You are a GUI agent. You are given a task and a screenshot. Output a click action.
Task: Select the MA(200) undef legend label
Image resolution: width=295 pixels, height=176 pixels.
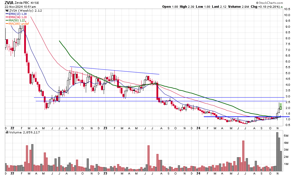[x=19, y=24]
